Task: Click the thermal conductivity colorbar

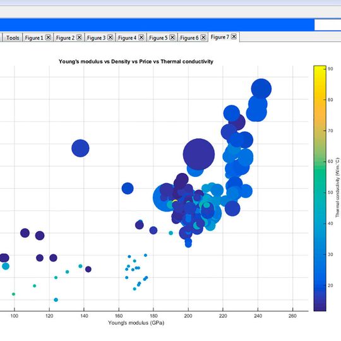Action: click(320, 188)
